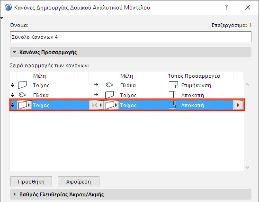Close the dialog with the X button
Image resolution: width=259 pixels, height=202 pixels.
point(248,7)
